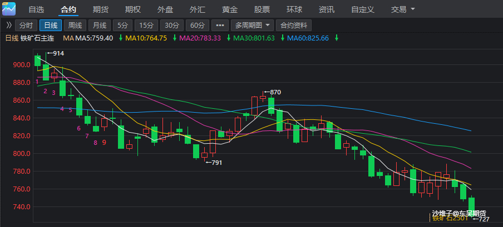Click the 860.0 price axis label

click(22, 100)
